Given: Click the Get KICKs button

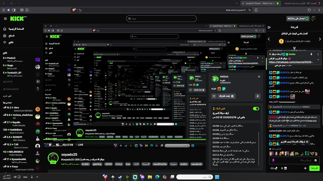Looking at the screenshot, I should click(298, 19).
